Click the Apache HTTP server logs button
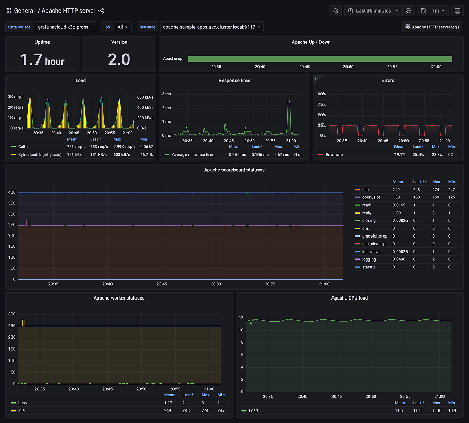The width and height of the screenshot is (469, 423). 437,27
